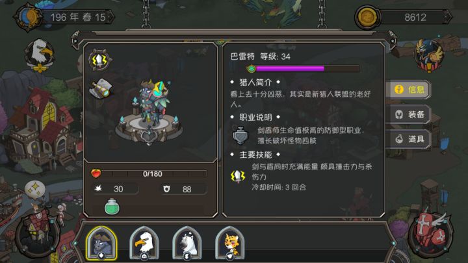
Task: Click the gold coin currency icon
Action: [x=367, y=17]
